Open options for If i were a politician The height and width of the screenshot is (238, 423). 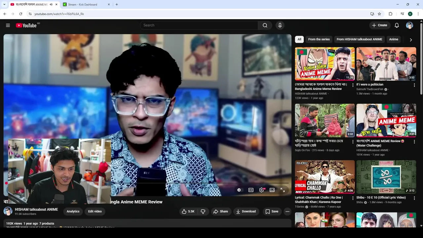(x=414, y=85)
